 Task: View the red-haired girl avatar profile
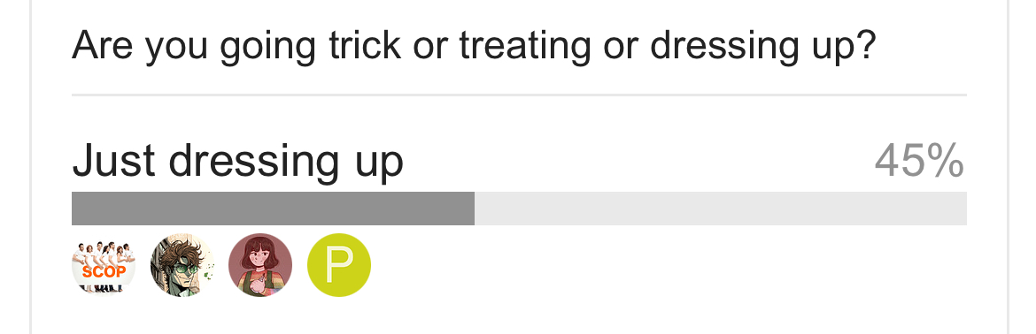(x=260, y=265)
